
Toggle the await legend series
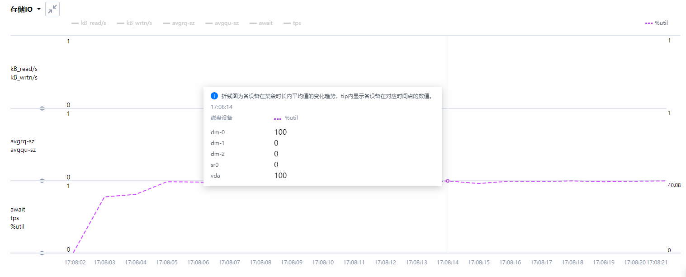[x=261, y=23]
